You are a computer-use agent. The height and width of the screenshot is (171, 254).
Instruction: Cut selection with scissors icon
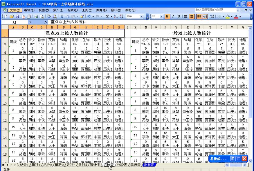point(62,16)
